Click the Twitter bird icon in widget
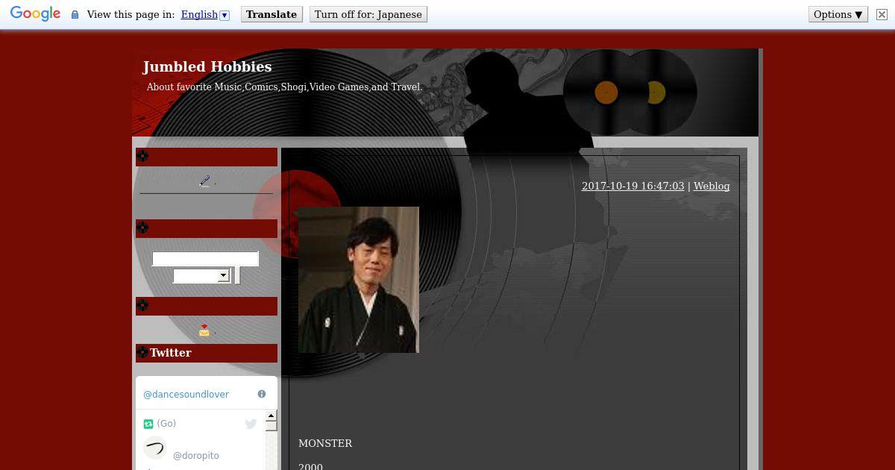Screen dimensions: 895x470 tap(251, 424)
